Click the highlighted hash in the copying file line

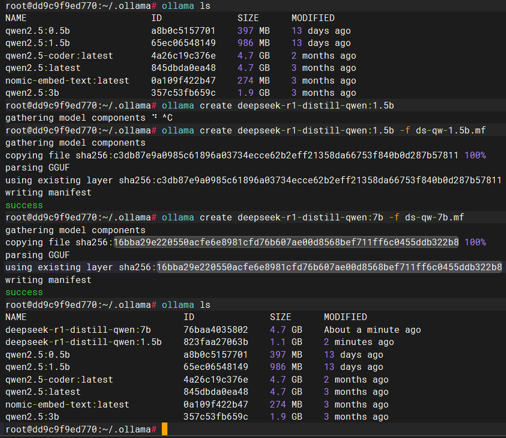[286, 243]
